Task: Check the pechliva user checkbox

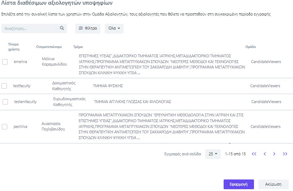Action: [x=4, y=127]
